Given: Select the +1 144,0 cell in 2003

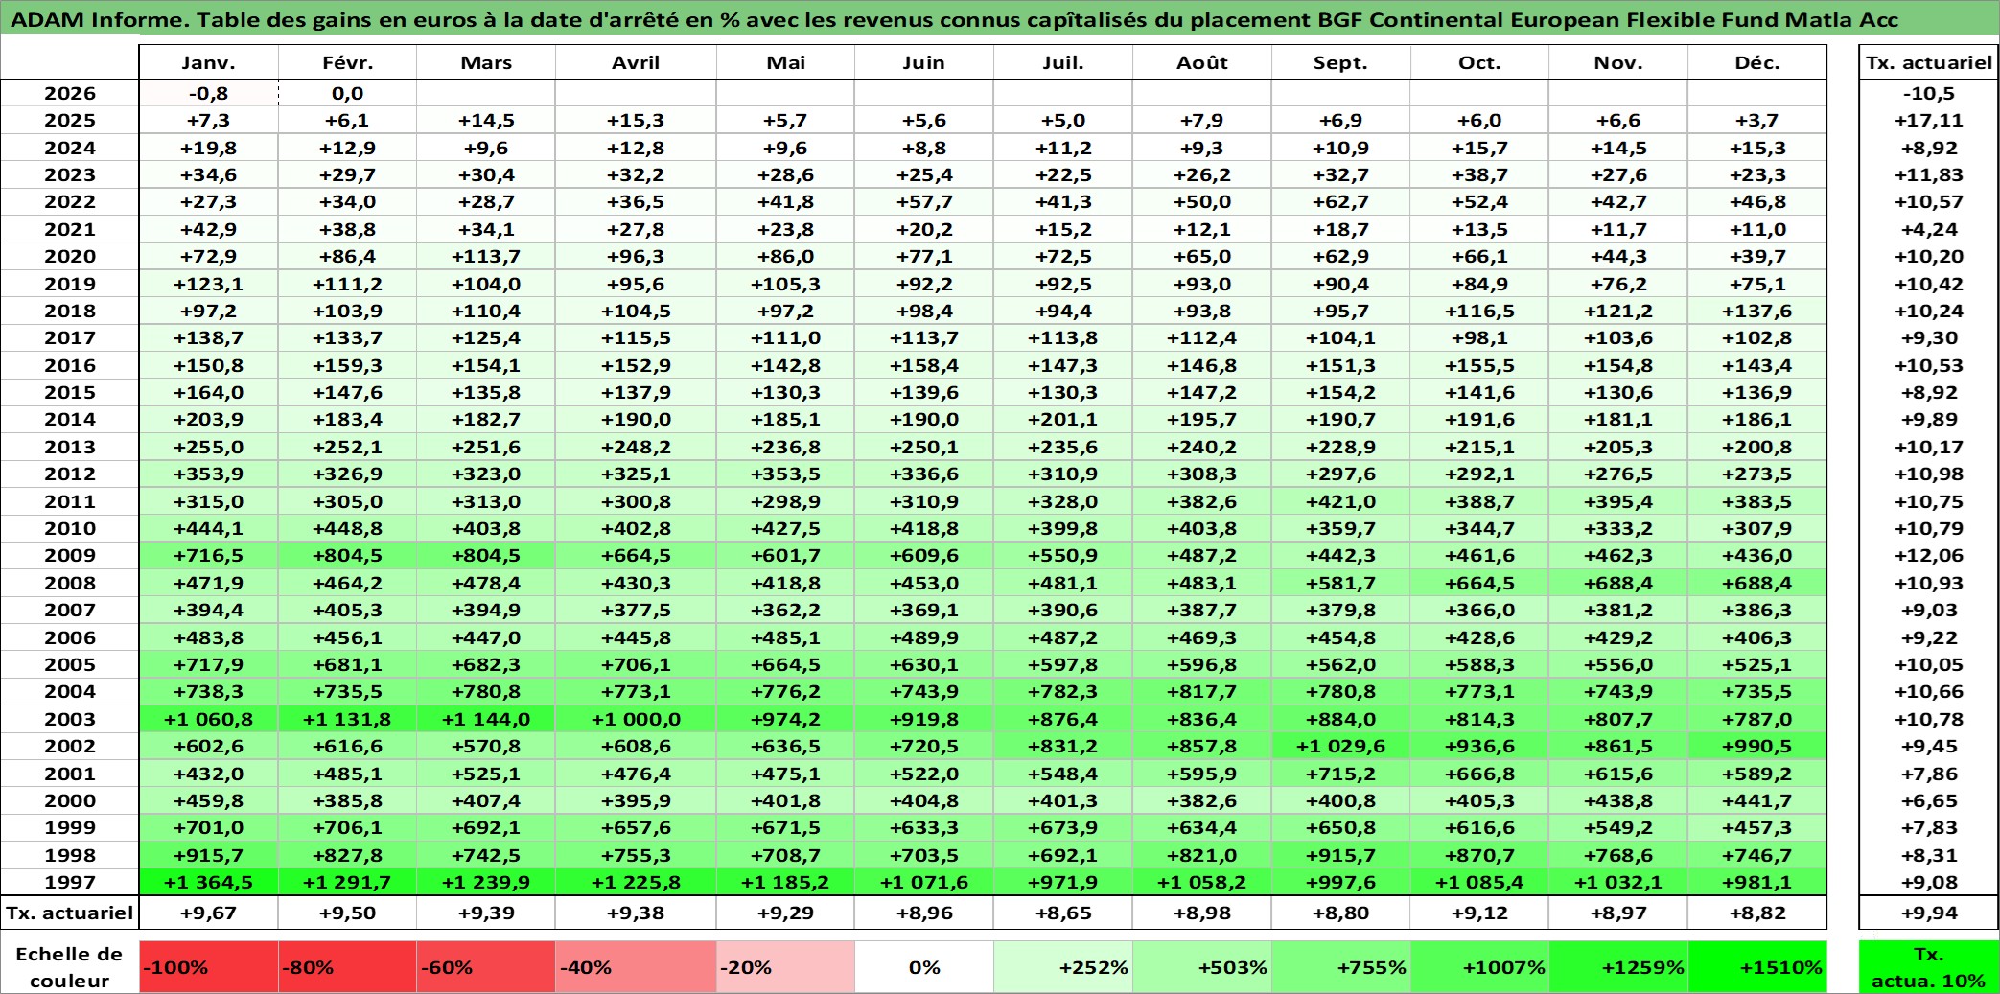Looking at the screenshot, I should pyautogui.click(x=486, y=720).
